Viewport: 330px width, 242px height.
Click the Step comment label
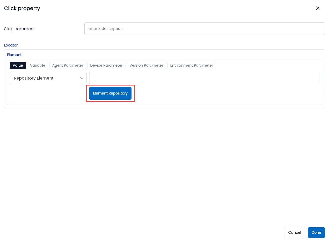tap(19, 29)
